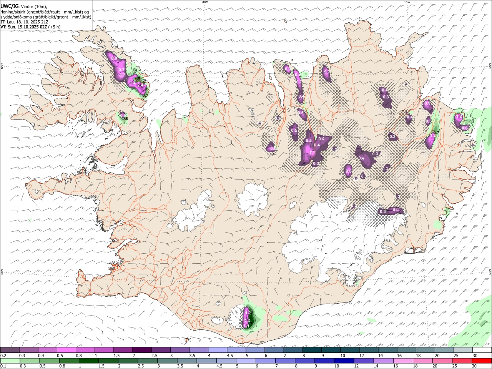Click the UWC/IG title text
Screen dimensions: 492x369
pyautogui.click(x=10, y=6)
